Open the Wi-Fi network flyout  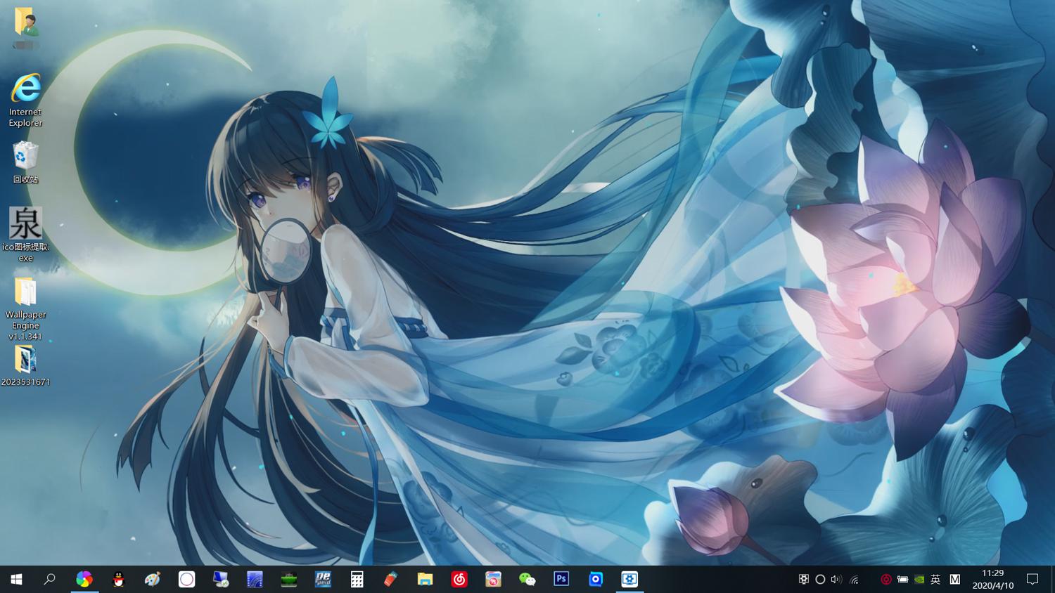(854, 580)
